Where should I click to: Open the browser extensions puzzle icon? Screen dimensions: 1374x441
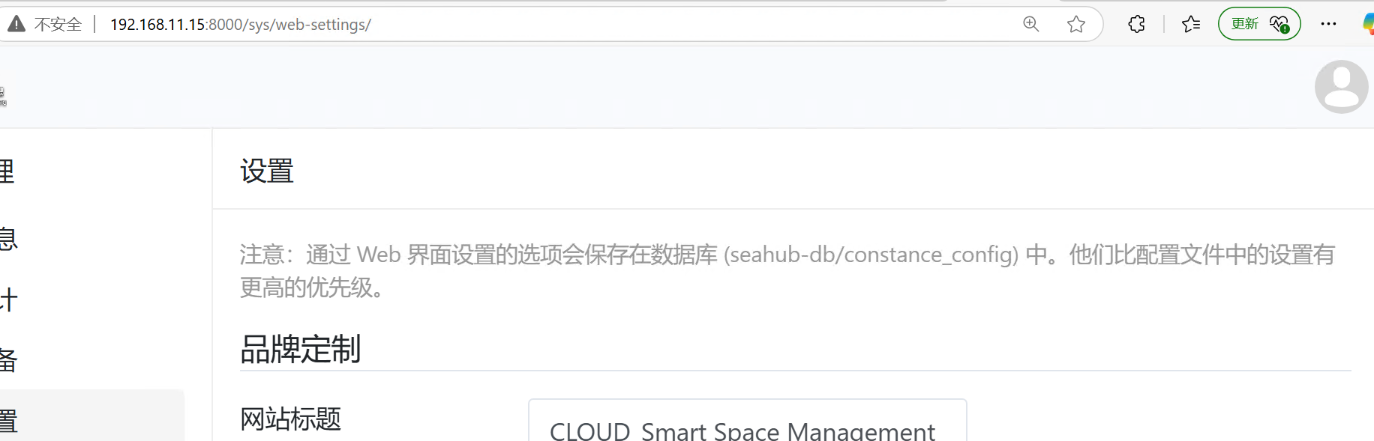coord(1136,24)
